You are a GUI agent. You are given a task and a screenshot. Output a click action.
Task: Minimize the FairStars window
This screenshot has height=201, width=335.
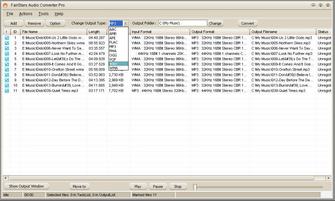coord(313,5)
